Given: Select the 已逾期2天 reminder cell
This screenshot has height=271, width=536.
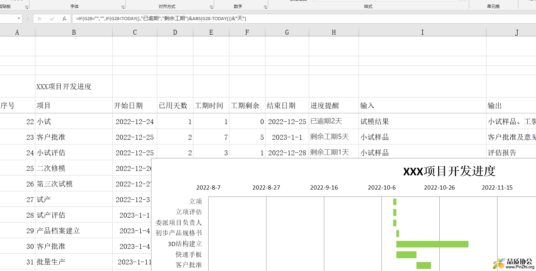Looking at the screenshot, I should pyautogui.click(x=334, y=121).
